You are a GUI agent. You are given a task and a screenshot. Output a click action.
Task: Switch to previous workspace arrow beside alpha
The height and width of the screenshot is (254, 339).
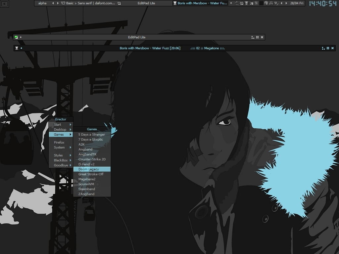53,3
